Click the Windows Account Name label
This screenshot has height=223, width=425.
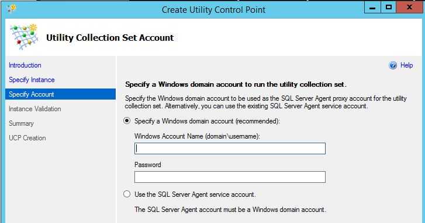click(197, 136)
